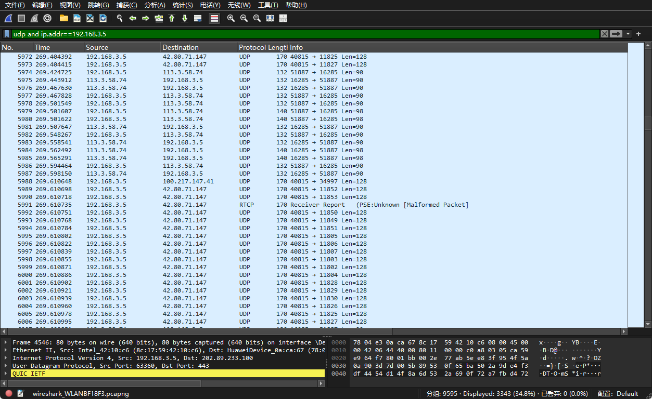652x399 pixels.
Task: Click the packet list horizontal scrollbar
Action: click(x=314, y=331)
